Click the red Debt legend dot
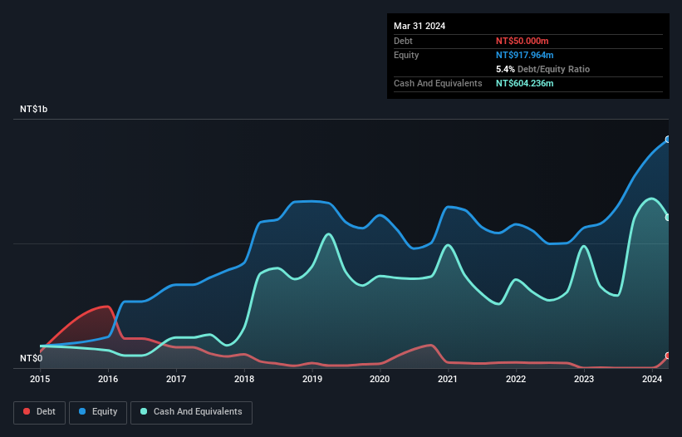The height and width of the screenshot is (437, 682). [27, 411]
